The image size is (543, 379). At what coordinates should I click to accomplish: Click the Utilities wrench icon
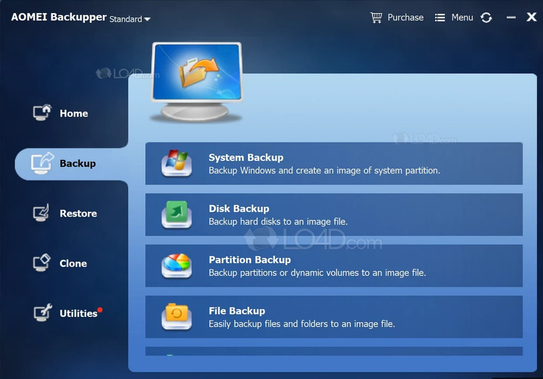coord(42,313)
